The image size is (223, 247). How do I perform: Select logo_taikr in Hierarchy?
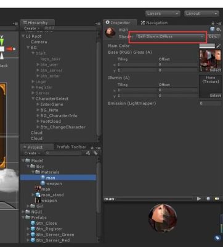tap(51, 59)
